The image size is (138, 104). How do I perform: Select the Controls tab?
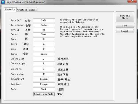(x=10, y=9)
